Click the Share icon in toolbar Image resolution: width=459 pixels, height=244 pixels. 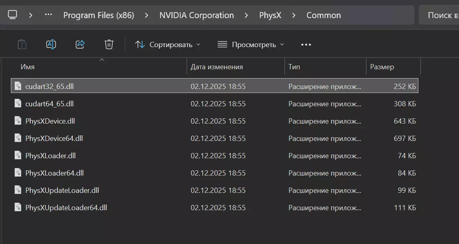click(80, 44)
